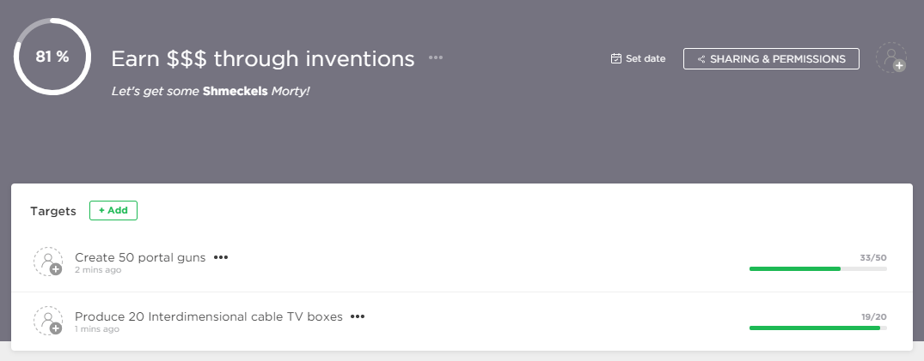Open options menu for Produce 20 Interdimensional boxes
Image resolution: width=924 pixels, height=361 pixels.
358,316
